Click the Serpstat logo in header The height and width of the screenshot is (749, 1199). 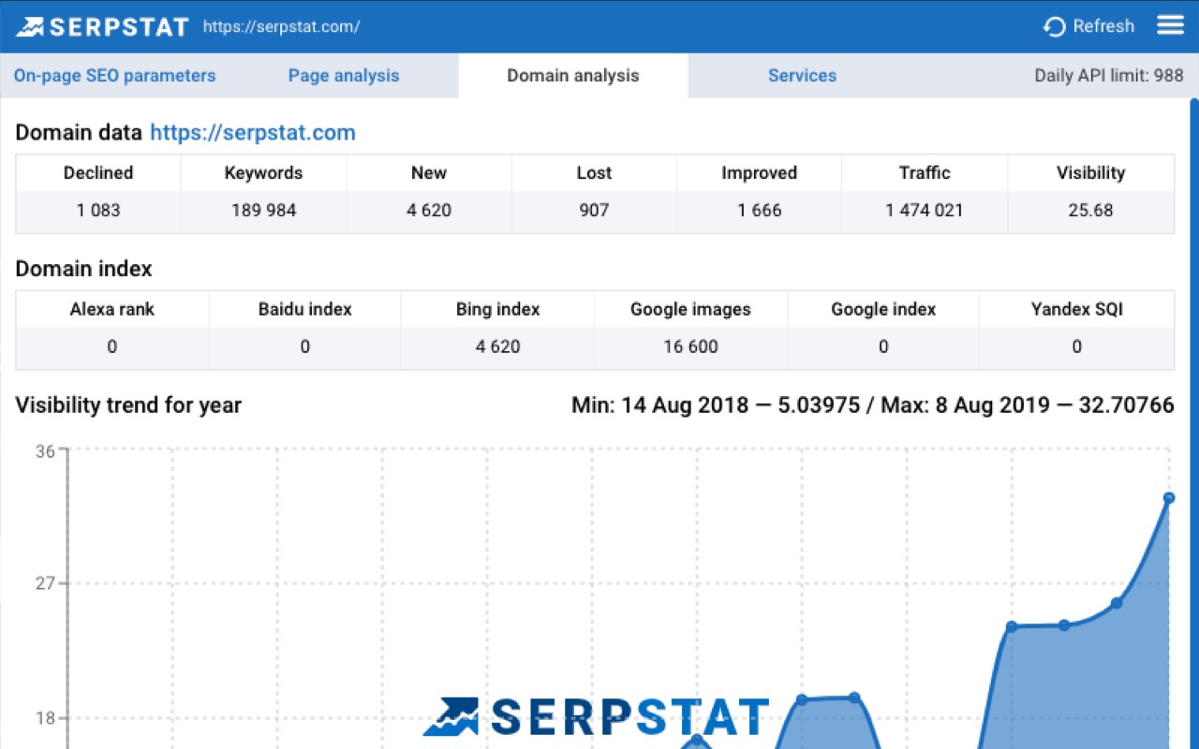102,26
